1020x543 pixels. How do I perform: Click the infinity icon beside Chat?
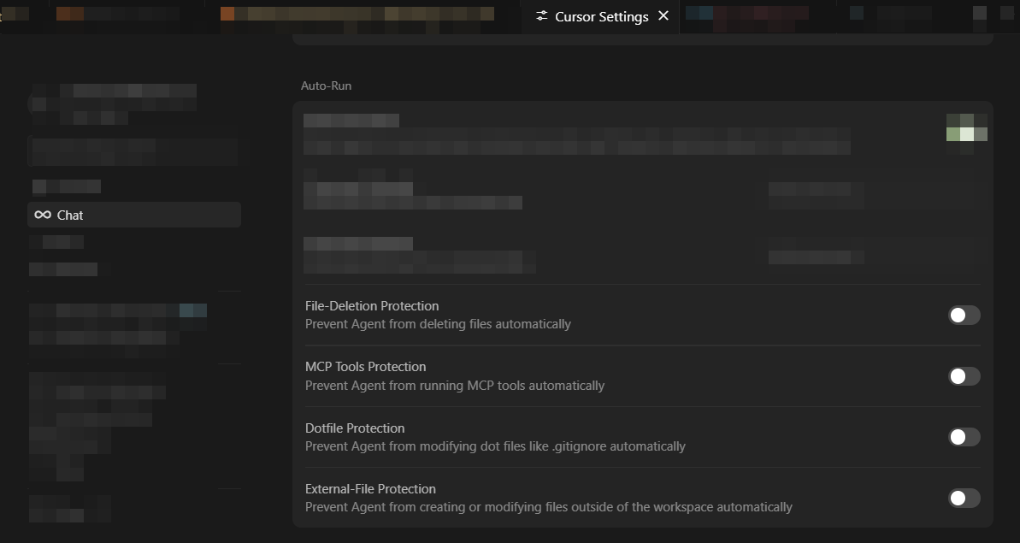coord(43,215)
